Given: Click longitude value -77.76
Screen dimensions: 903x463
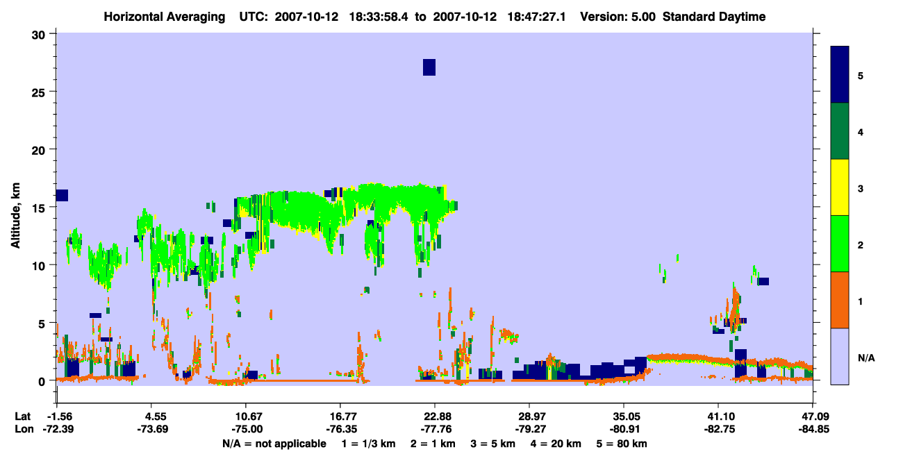Looking at the screenshot, I should 435,430.
